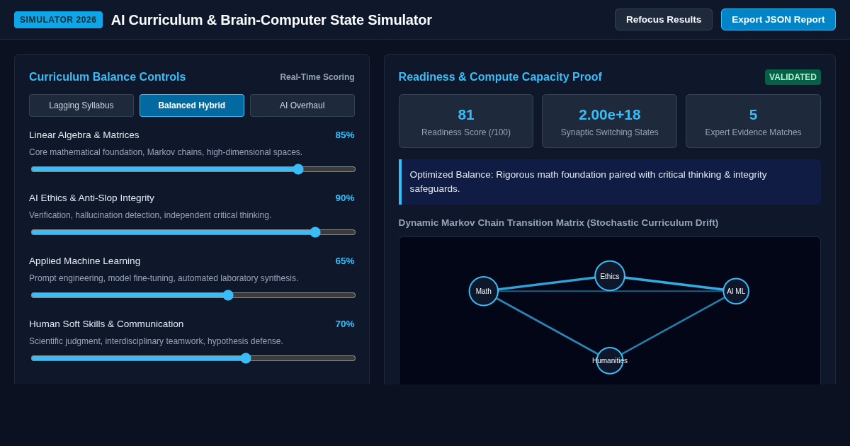
Task: Select the Lagging Syllabus preset
Action: (81, 105)
